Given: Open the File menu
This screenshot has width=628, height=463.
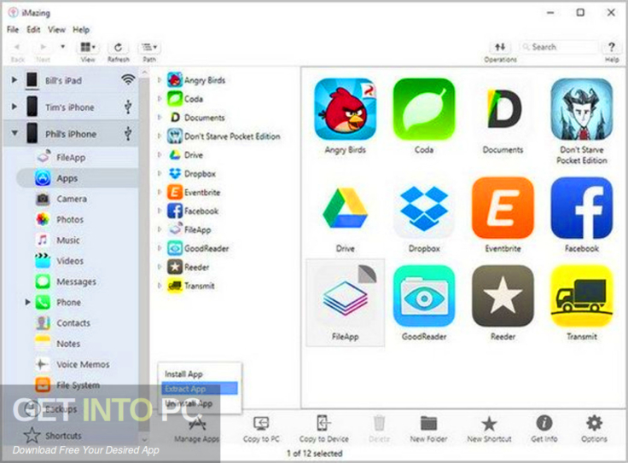Looking at the screenshot, I should (13, 30).
